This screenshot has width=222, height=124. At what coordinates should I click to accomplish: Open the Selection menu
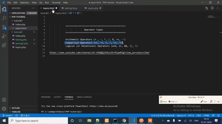point(25,2)
